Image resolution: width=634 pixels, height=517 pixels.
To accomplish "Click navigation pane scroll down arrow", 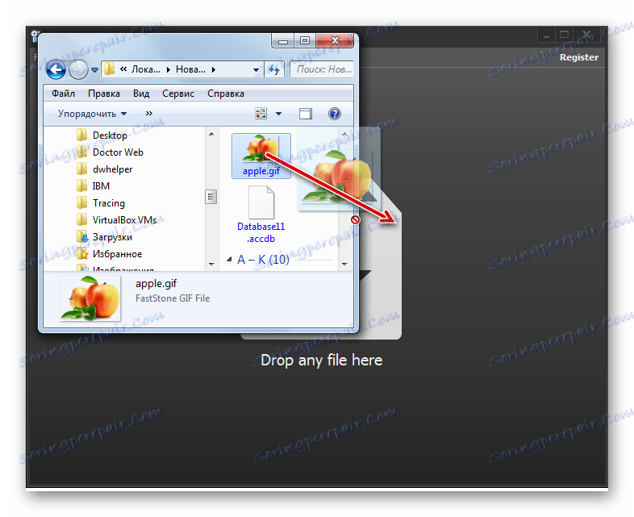I will click(211, 264).
